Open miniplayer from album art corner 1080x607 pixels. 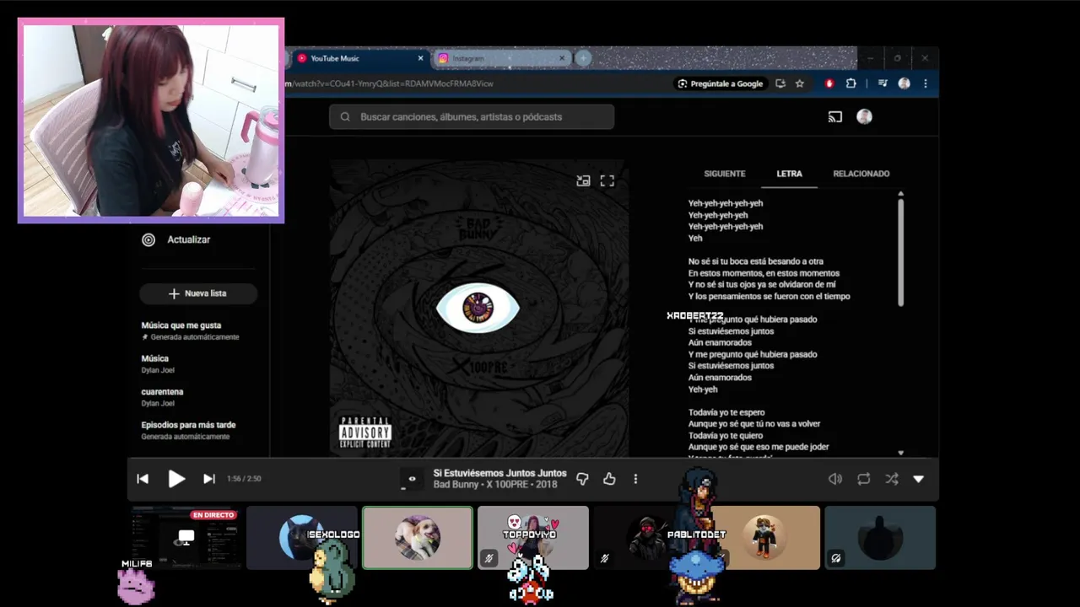point(583,180)
